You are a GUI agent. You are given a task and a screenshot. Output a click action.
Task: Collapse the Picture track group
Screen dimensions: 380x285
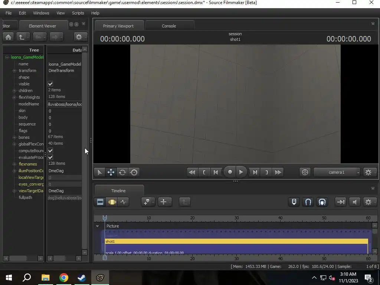[x=98, y=226]
